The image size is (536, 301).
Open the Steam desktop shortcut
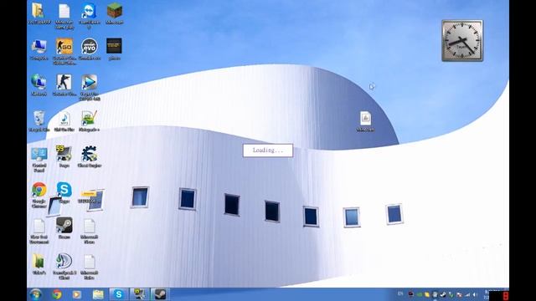click(64, 228)
